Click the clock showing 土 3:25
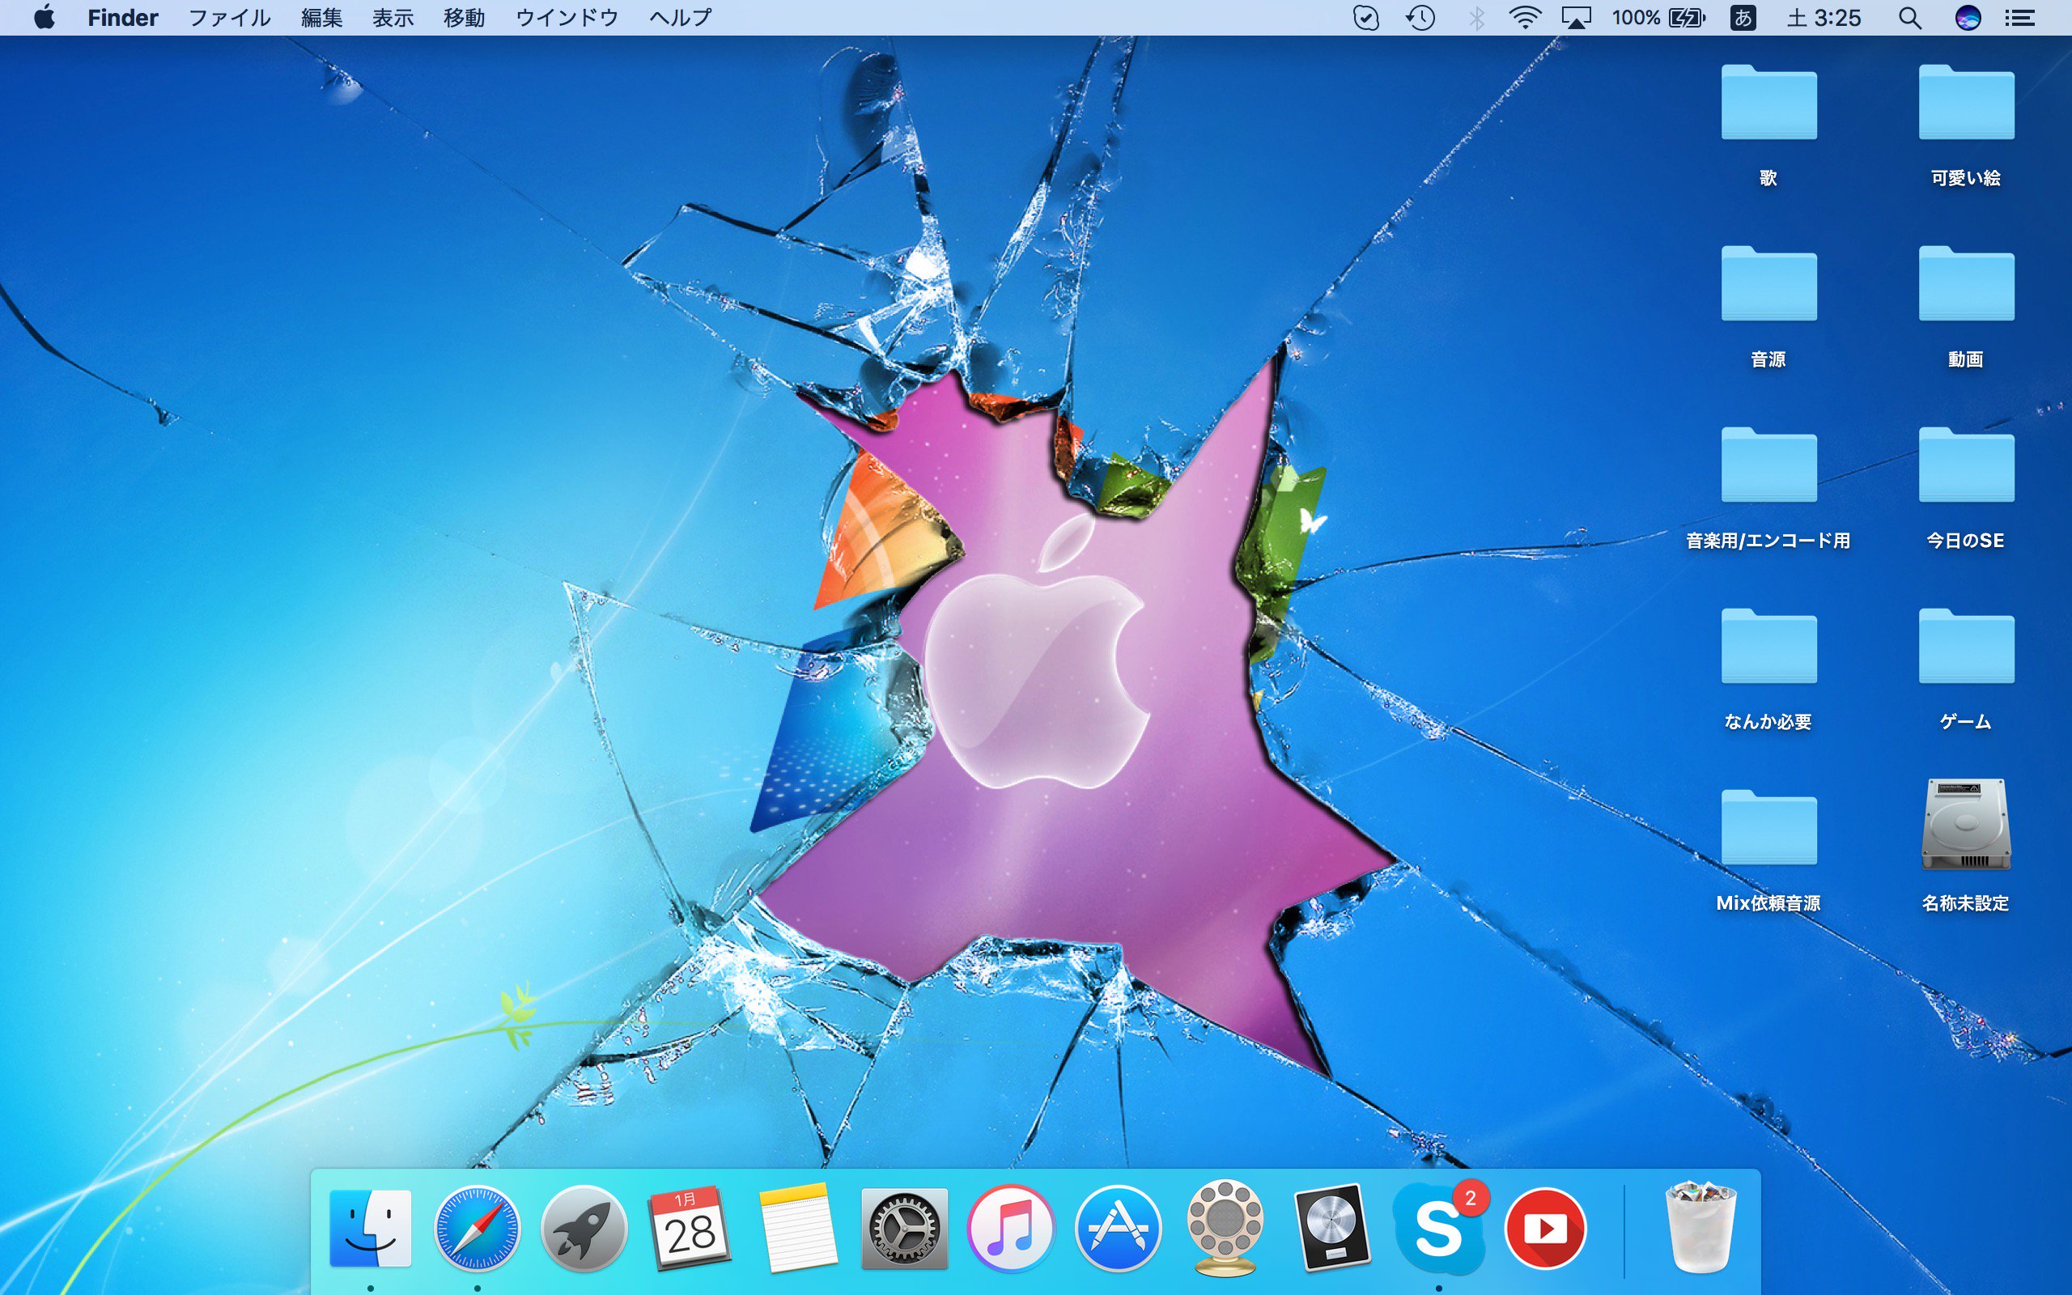Screen dimensions: 2072x1295 coord(1824,17)
